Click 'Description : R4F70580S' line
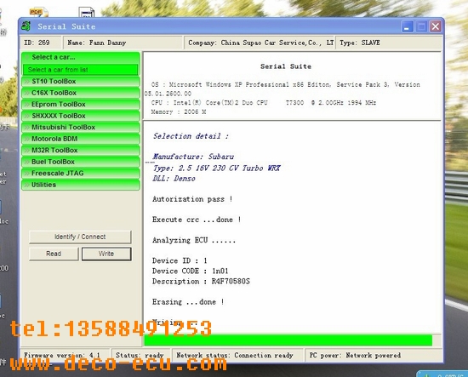 (x=201, y=282)
